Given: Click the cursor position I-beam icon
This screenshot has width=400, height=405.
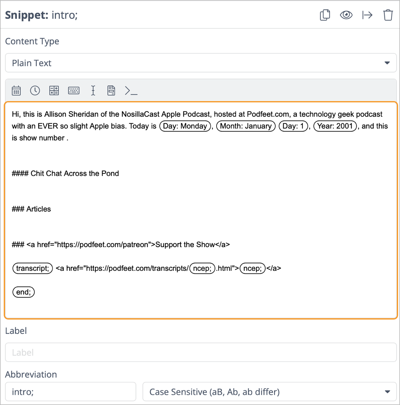Looking at the screenshot, I should [x=93, y=90].
